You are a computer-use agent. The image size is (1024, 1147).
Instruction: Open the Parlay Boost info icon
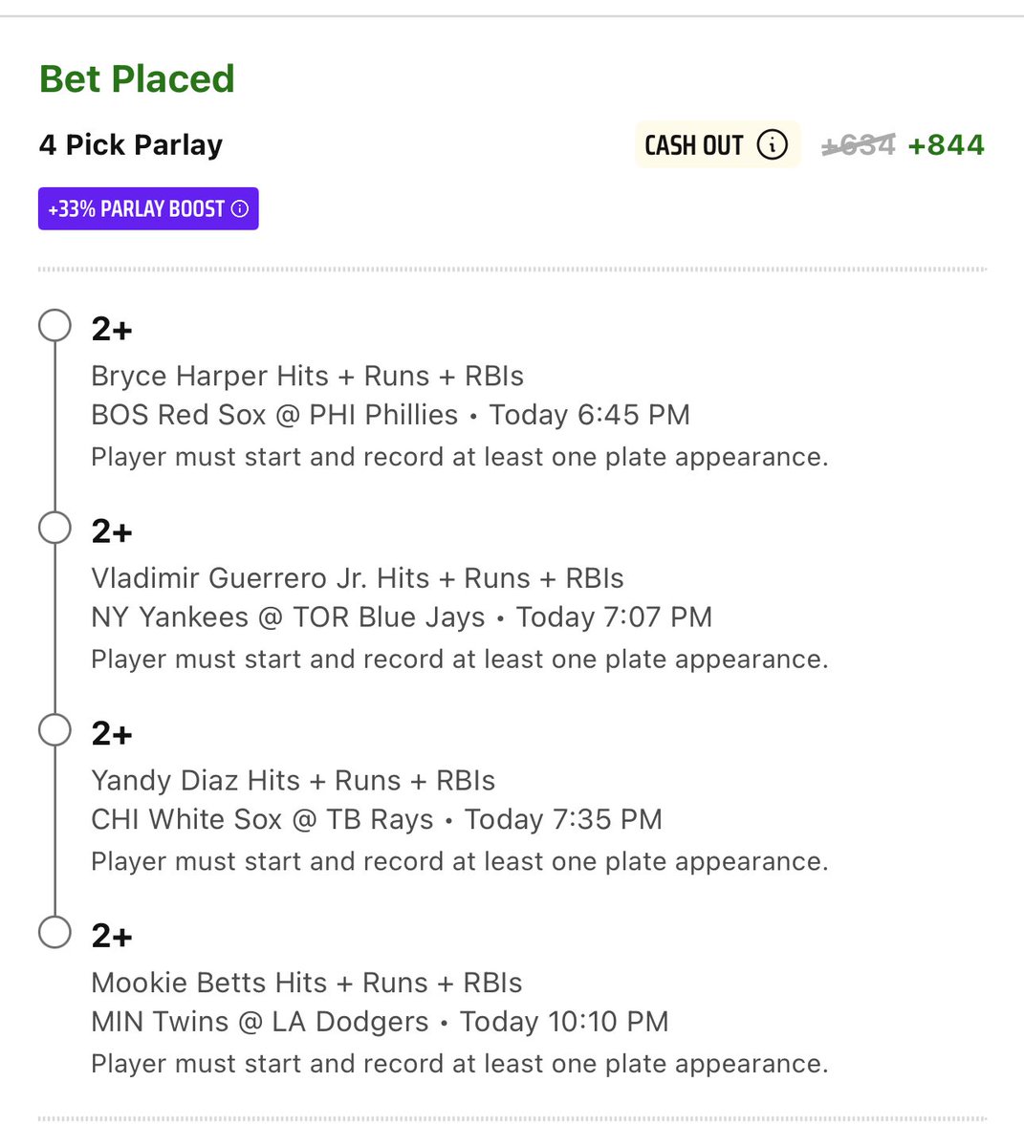(240, 208)
